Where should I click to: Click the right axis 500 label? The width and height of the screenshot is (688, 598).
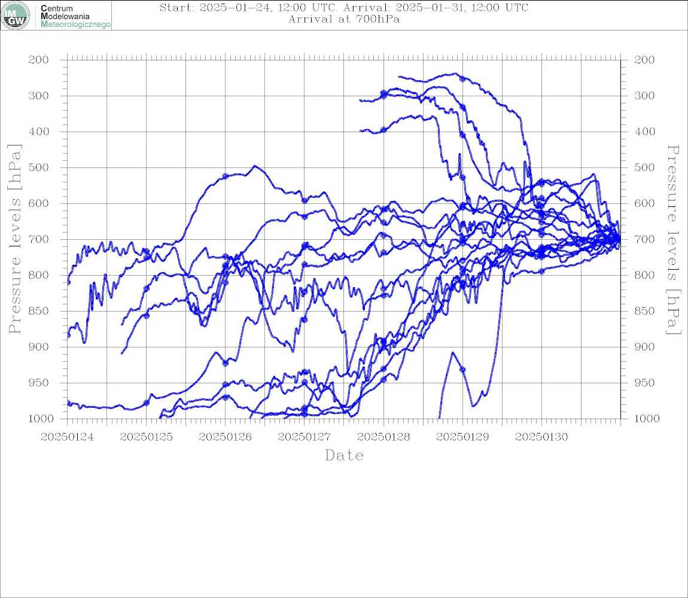(644, 167)
